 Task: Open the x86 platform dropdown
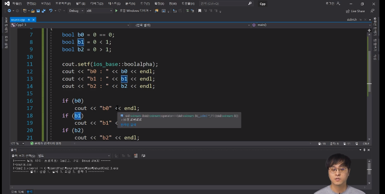99,11
